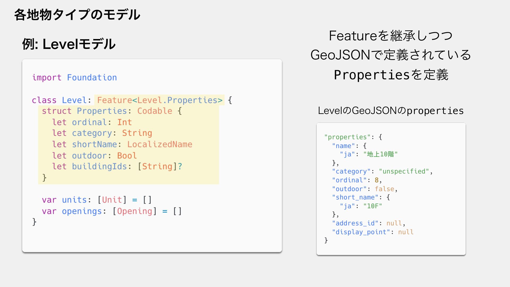Click the text 'GeoJSONで定義されている'
Viewport: 510px width, 287px height.
click(x=391, y=55)
